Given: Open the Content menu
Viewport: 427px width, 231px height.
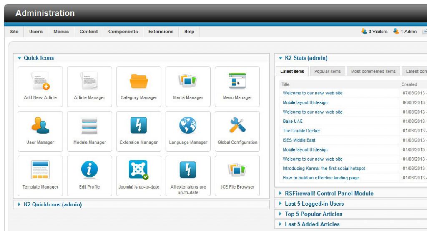Looking at the screenshot, I should (x=88, y=32).
